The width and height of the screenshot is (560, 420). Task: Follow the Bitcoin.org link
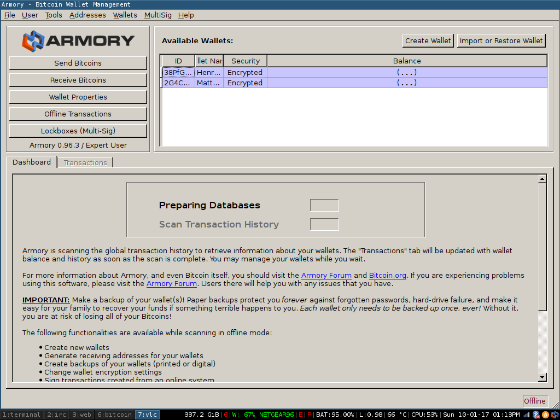point(388,276)
